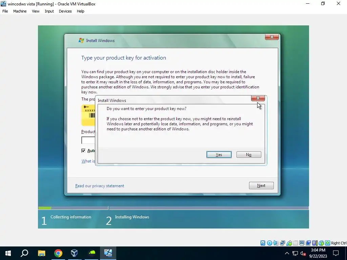Restore down the VirtualBox window
The height and width of the screenshot is (260, 347).
323,3
